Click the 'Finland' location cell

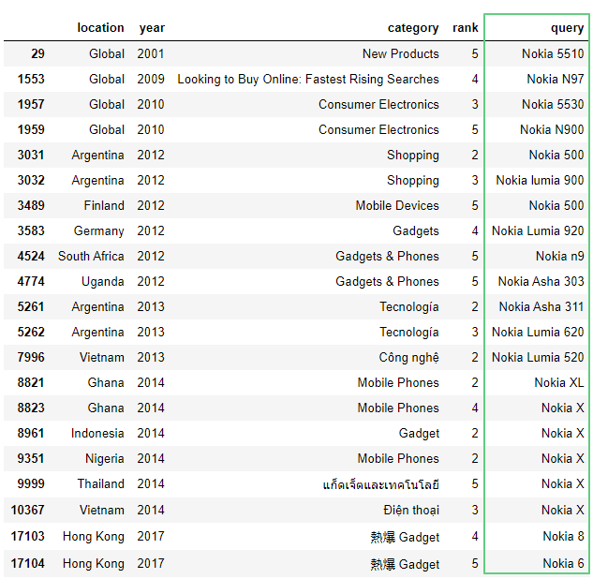point(104,205)
